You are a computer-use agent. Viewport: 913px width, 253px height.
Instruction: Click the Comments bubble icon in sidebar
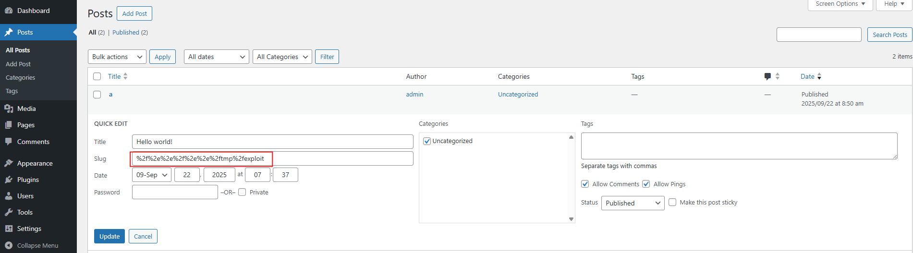point(9,142)
